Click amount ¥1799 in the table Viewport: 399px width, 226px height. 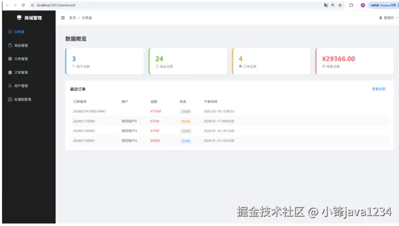154,131
